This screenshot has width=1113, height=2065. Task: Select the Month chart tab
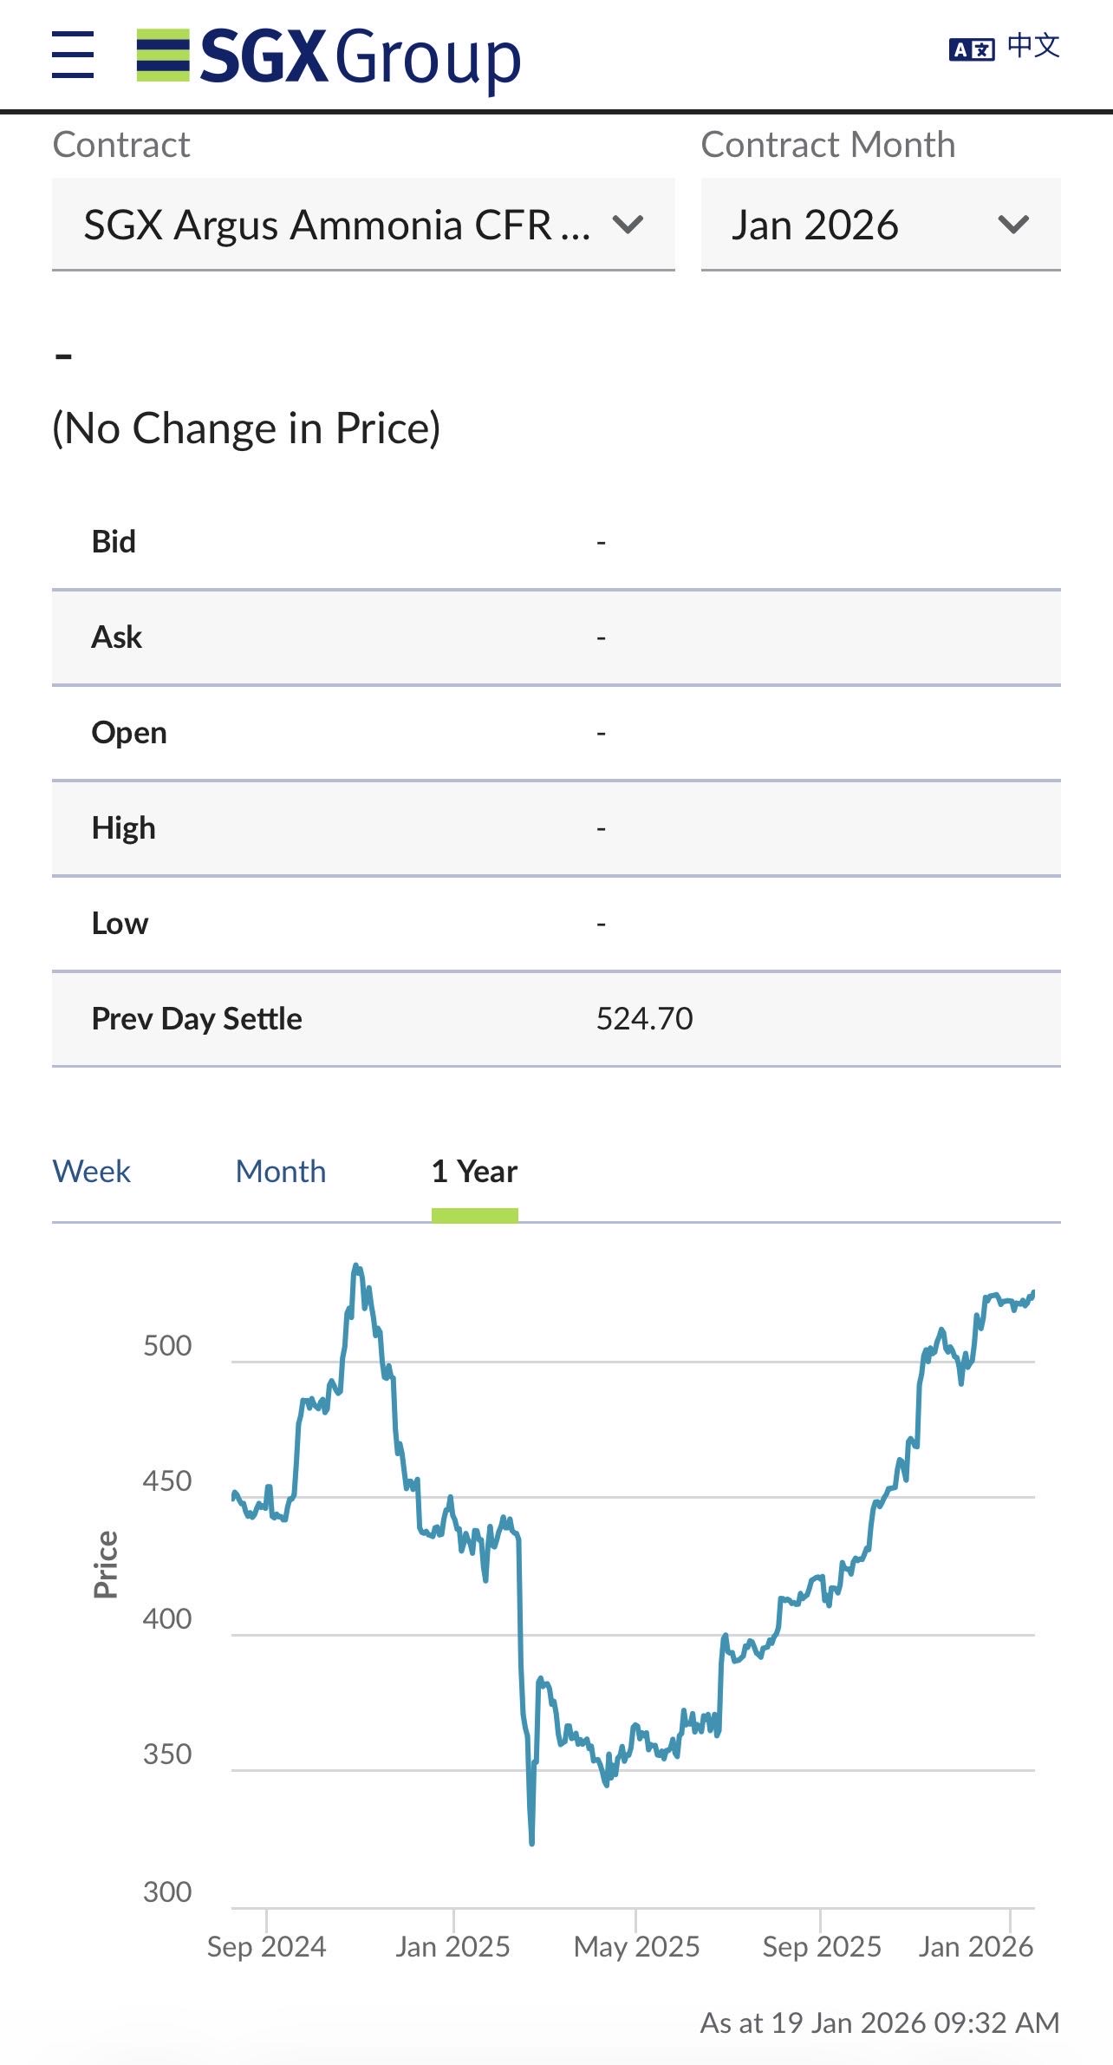[281, 1171]
